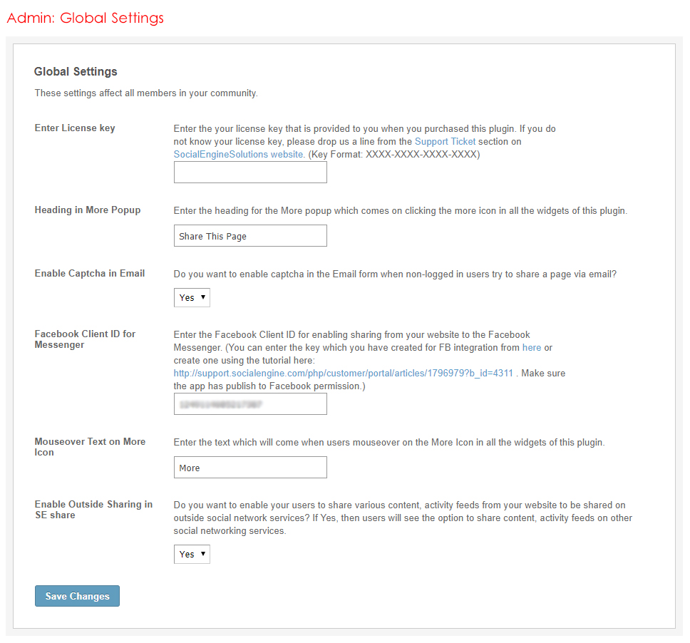Click the 'Admin: Global Settings' page title
Image resolution: width=690 pixels, height=643 pixels.
click(85, 18)
